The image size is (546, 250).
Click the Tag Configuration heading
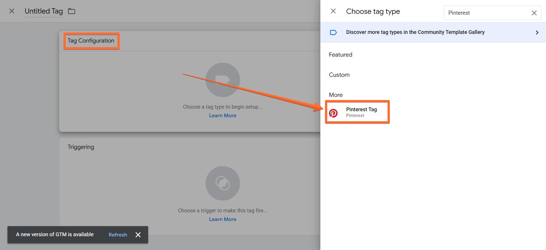click(91, 41)
